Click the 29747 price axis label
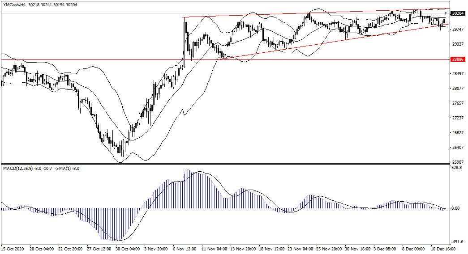 point(458,30)
